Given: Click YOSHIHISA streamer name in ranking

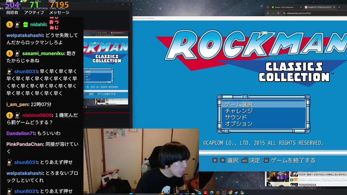Looking at the screenshot, I should coord(307,185).
